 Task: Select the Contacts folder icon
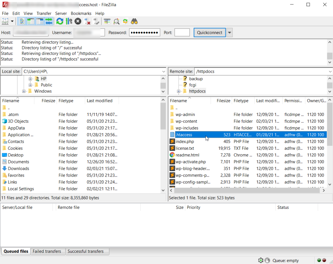[x=4, y=142]
